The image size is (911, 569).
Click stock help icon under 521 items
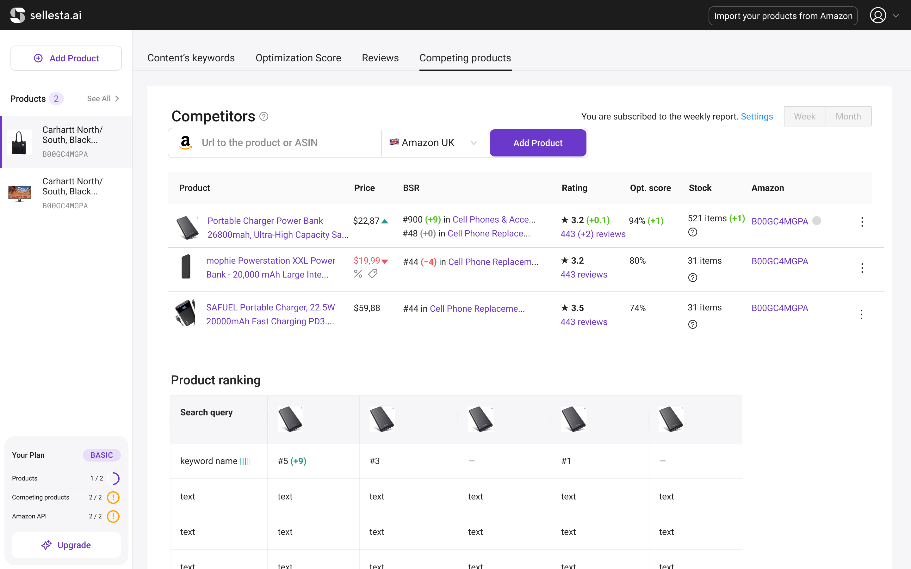point(693,232)
